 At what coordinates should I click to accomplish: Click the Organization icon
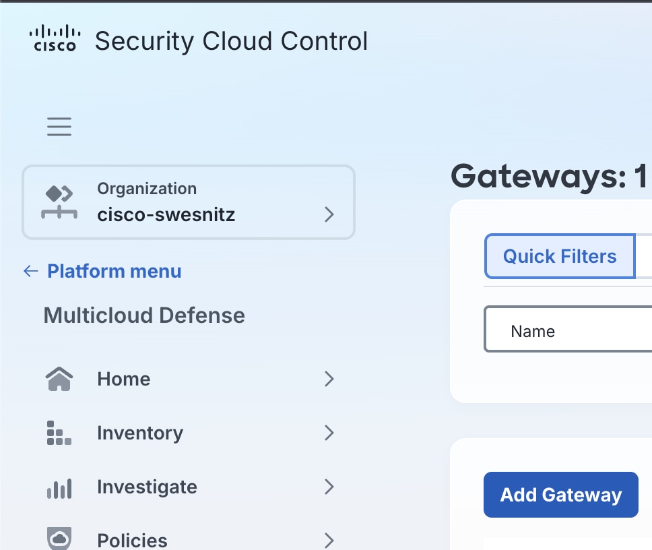point(59,202)
